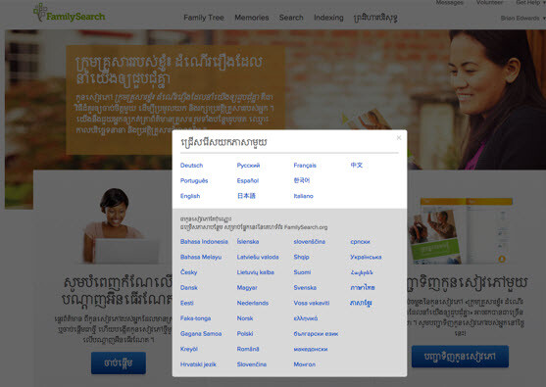Open the Messages link

click(x=449, y=2)
